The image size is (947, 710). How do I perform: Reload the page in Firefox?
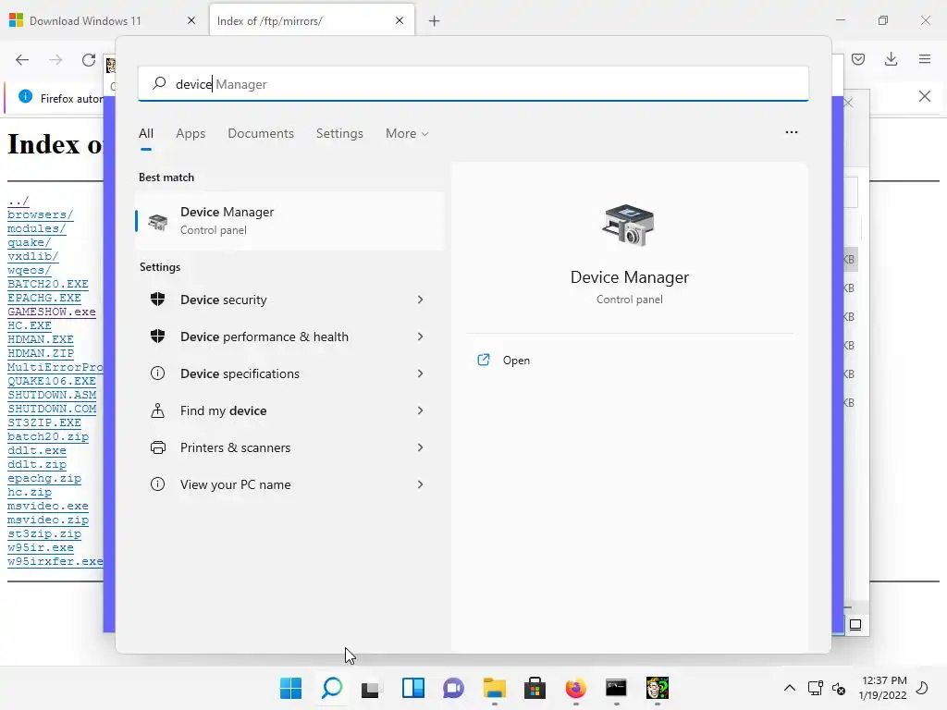click(89, 60)
